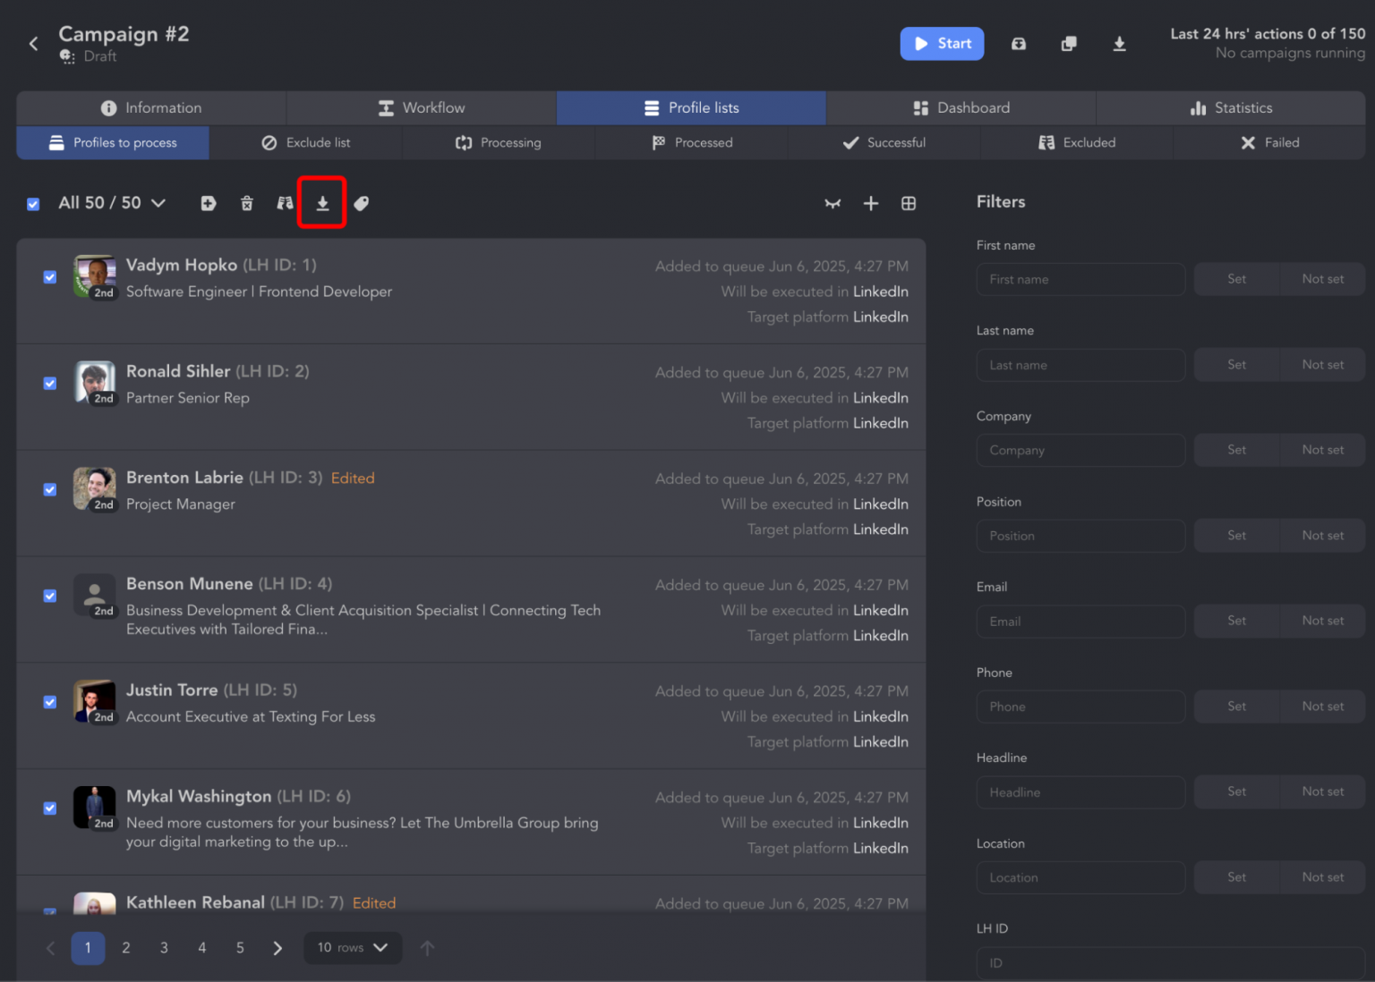Image resolution: width=1375 pixels, height=982 pixels.
Task: Click the add profiles icon near All 50
Action: (x=208, y=203)
